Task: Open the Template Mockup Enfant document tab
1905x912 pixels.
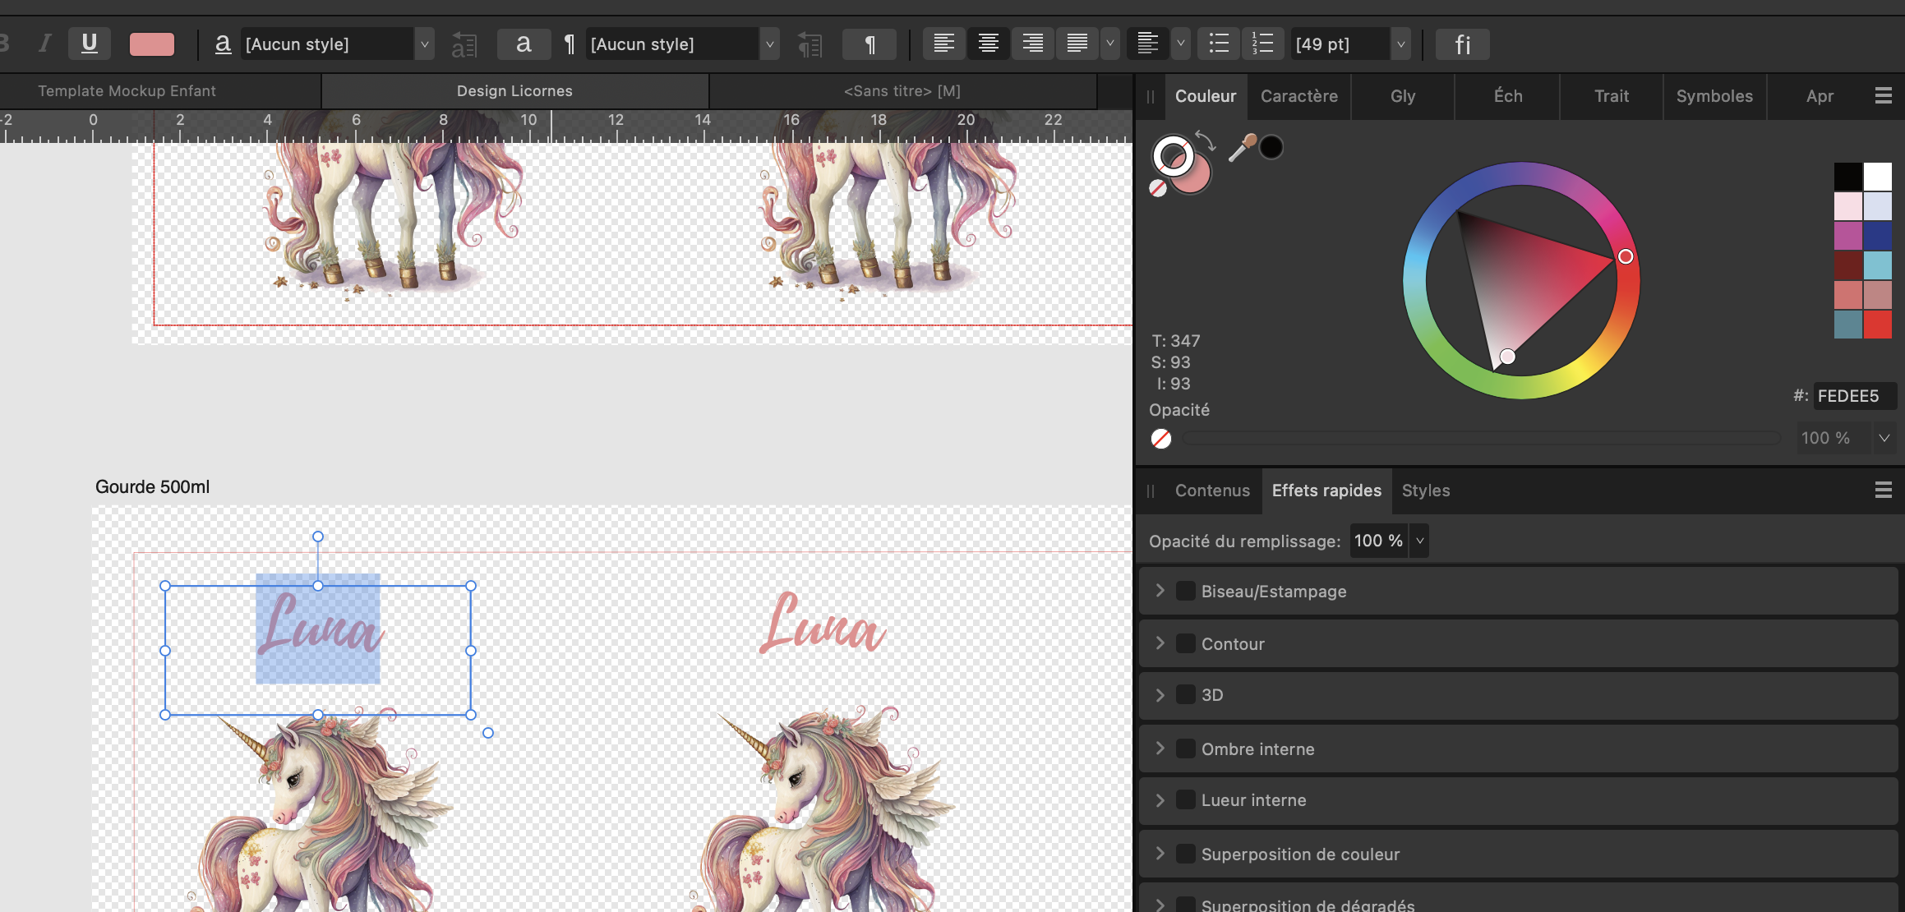Action: 127,91
